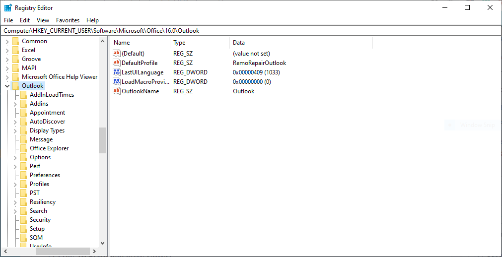Click the tree horizontal scrollbar thumb
Viewport: 502px width, 257px height.
click(x=63, y=251)
